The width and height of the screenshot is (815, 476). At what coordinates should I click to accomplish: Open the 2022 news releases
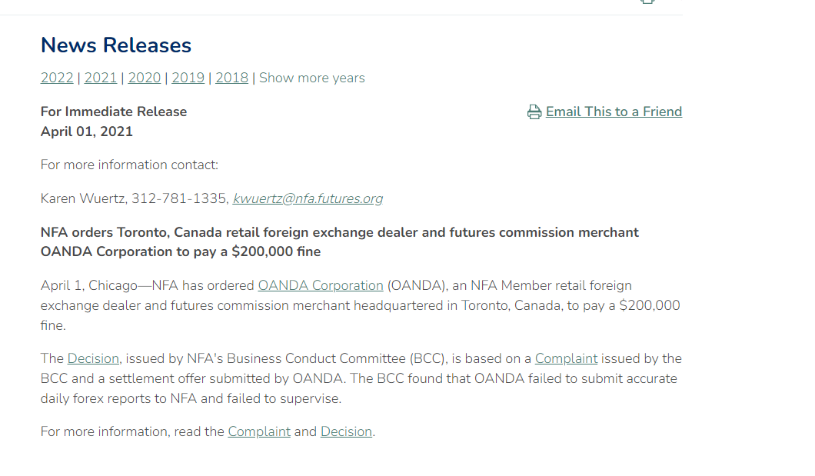[x=57, y=78]
